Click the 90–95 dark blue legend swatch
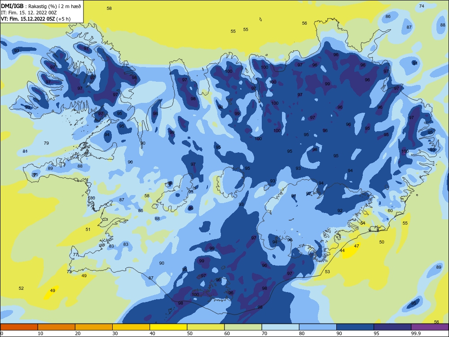449x337 pixels. click(355, 327)
